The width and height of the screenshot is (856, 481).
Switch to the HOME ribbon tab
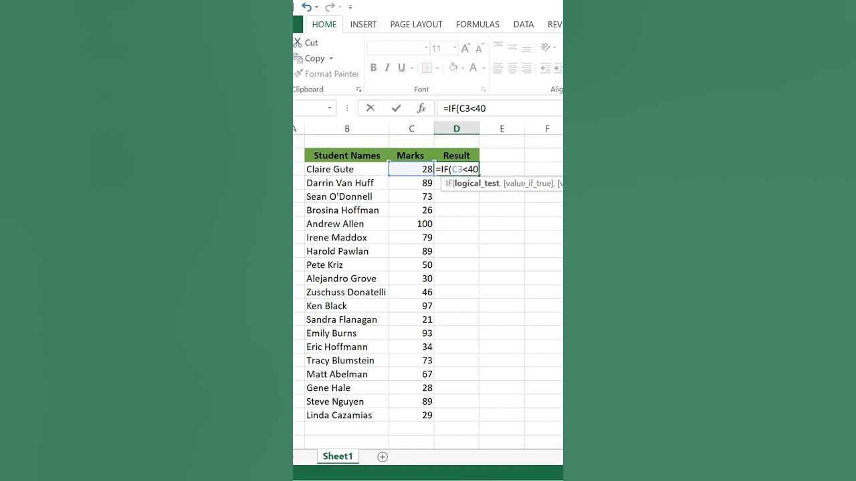coord(324,24)
